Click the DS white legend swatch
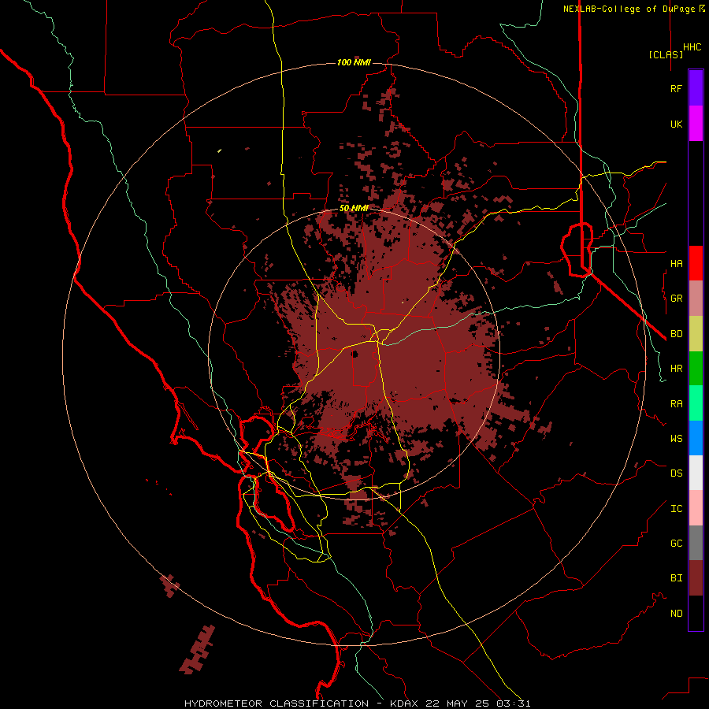The image size is (709, 709). (696, 473)
